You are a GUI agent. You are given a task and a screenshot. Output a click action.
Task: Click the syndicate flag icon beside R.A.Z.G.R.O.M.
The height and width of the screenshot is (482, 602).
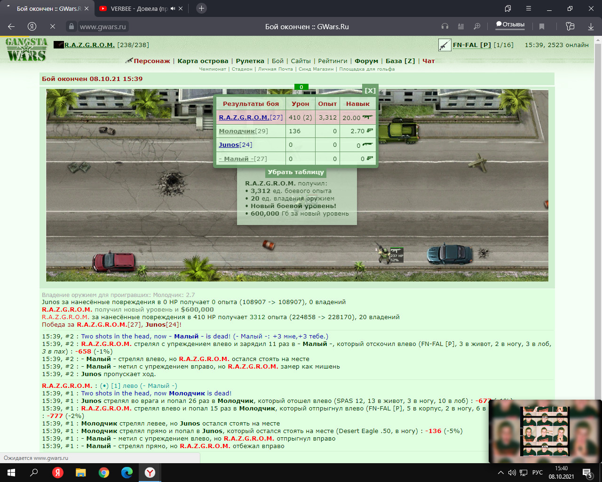tap(58, 45)
